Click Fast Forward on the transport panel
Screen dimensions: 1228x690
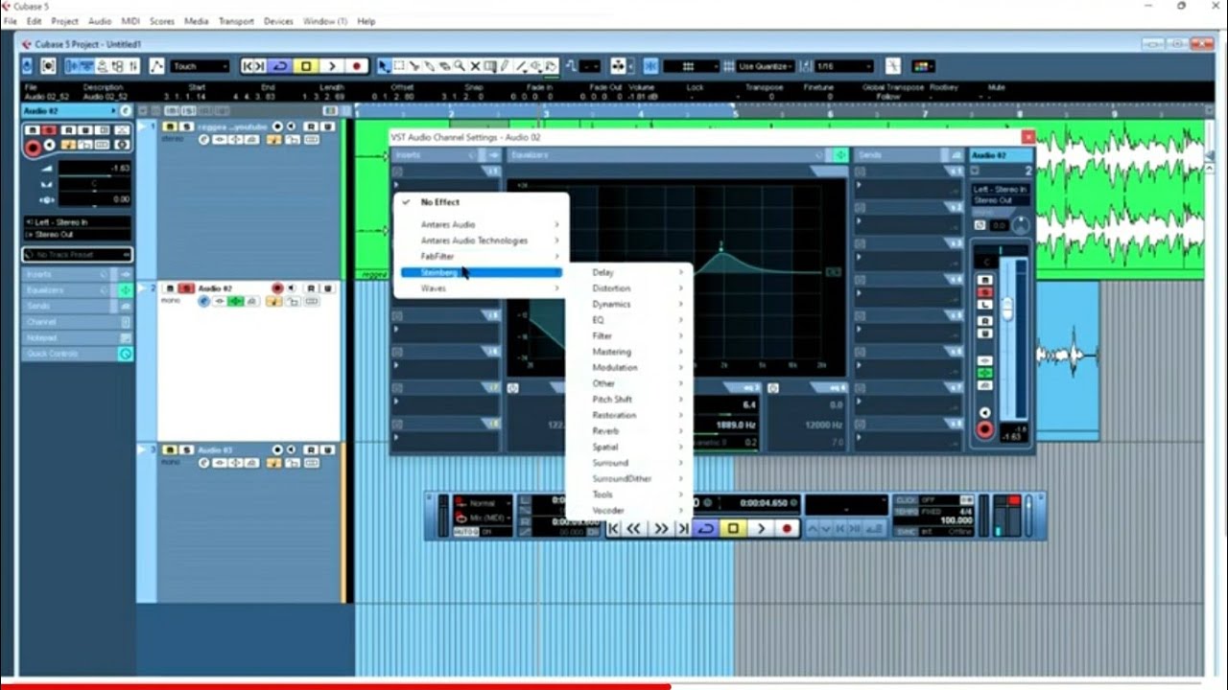coord(660,528)
